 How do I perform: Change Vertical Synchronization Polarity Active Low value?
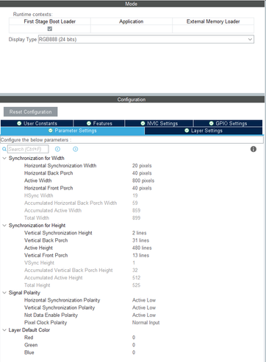tap(144, 307)
